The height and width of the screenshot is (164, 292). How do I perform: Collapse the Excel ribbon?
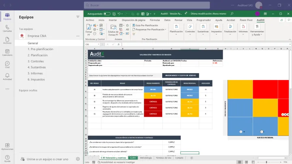point(290,39)
